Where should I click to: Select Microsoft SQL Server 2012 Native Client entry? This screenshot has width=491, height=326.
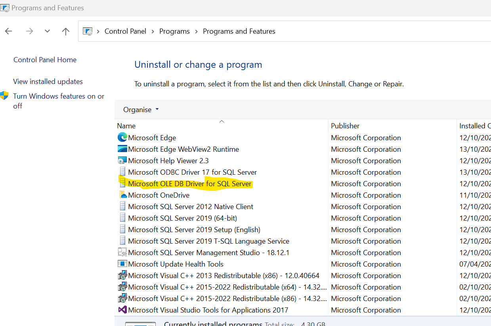pyautogui.click(x=191, y=207)
